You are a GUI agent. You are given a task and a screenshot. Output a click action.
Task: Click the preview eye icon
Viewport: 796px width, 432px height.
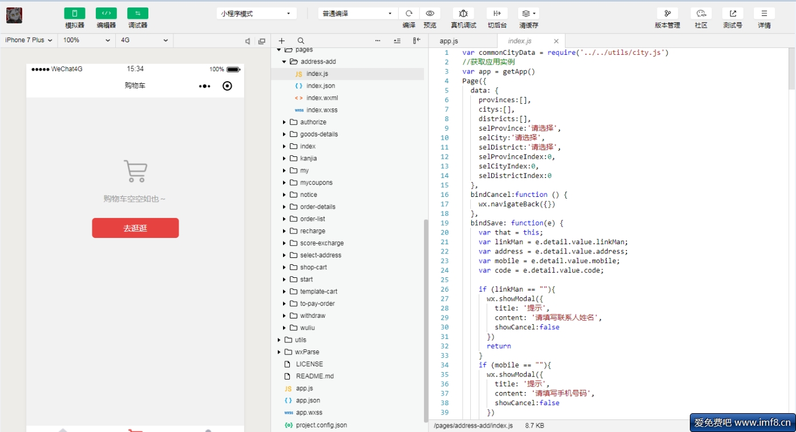[430, 14]
